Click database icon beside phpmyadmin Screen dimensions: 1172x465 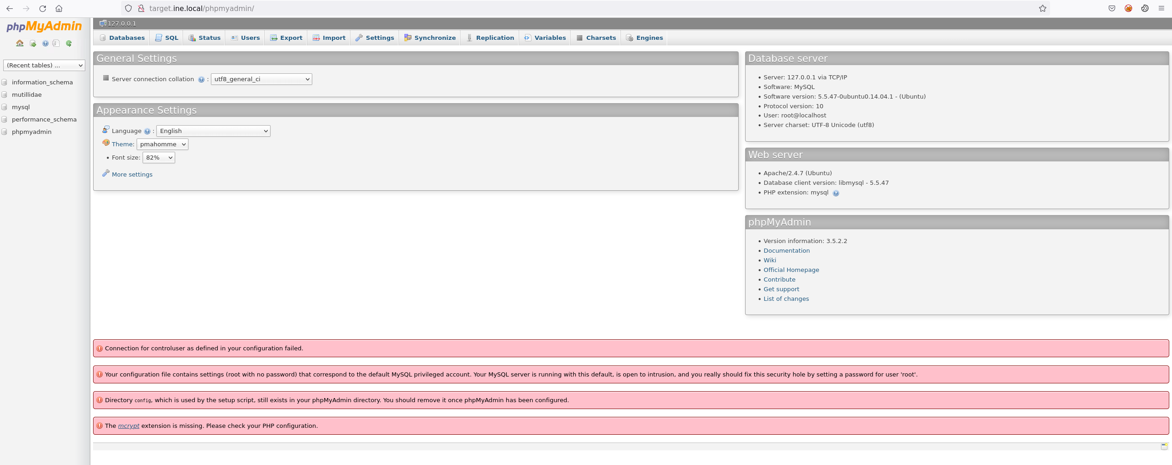(x=5, y=132)
